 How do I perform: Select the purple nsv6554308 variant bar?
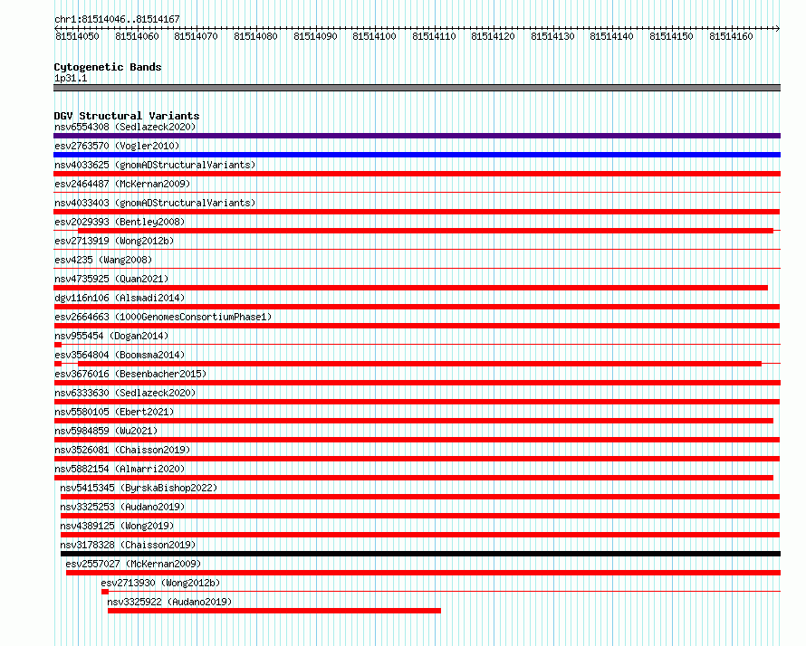tap(417, 136)
